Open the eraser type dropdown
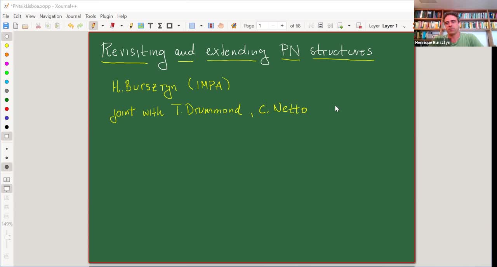This screenshot has width=497, height=267. click(x=122, y=25)
